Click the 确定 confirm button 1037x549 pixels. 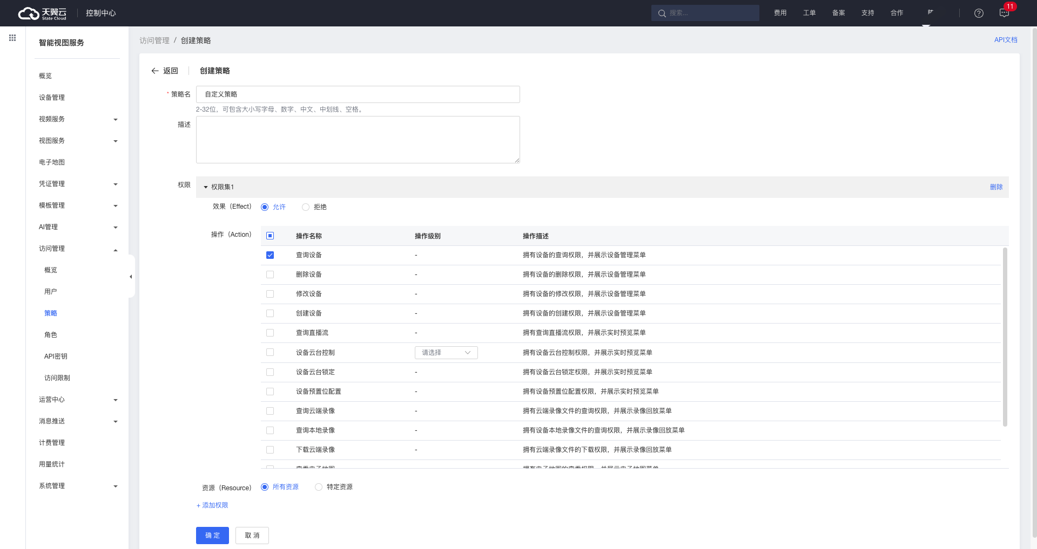coord(212,536)
